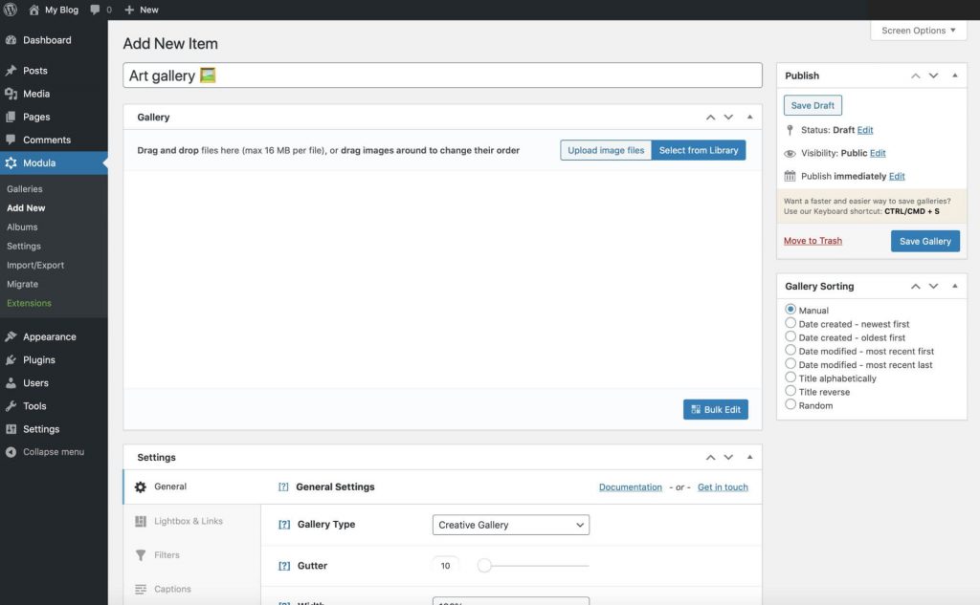Move Gallery panel down
The height and width of the screenshot is (605, 980).
(x=728, y=118)
